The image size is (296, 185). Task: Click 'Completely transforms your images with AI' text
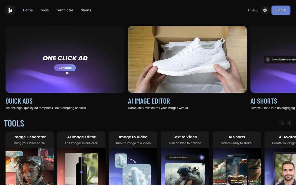(x=158, y=108)
